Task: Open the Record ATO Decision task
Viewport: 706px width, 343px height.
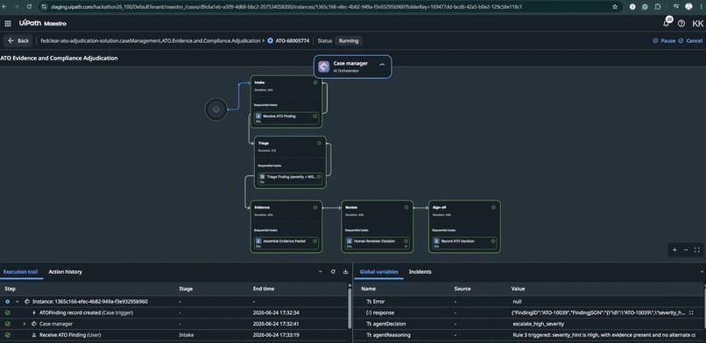Action: click(464, 243)
